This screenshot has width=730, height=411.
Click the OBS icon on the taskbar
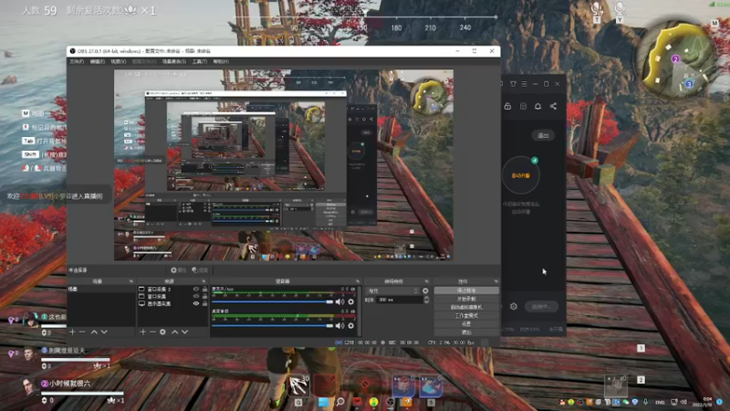pos(391,402)
